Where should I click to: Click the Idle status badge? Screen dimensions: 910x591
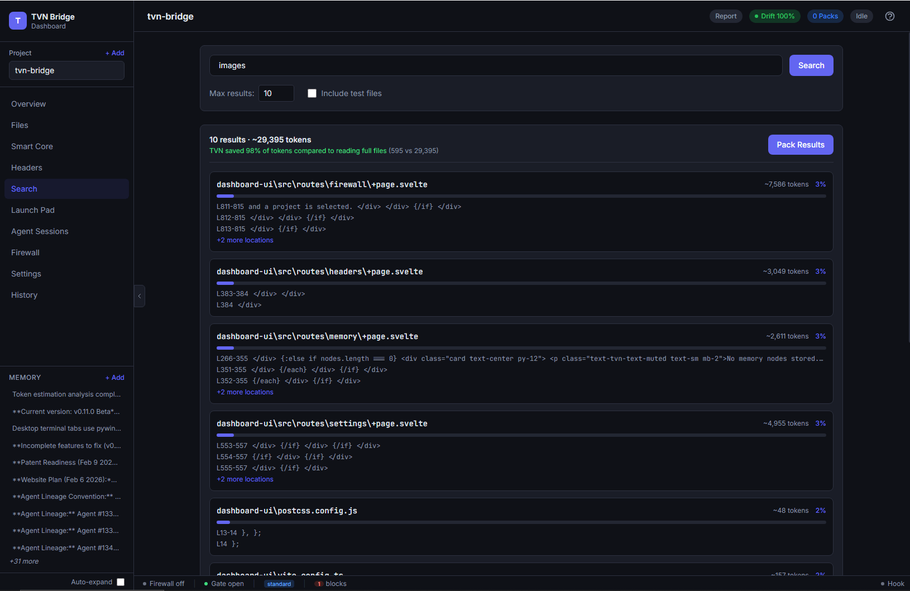(x=861, y=16)
